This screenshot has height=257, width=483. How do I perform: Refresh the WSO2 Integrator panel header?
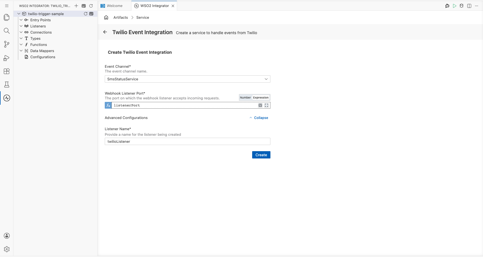[91, 6]
